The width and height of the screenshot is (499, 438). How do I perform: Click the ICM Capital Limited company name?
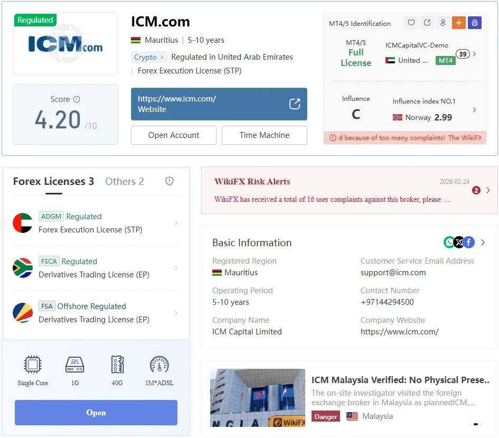click(x=247, y=332)
